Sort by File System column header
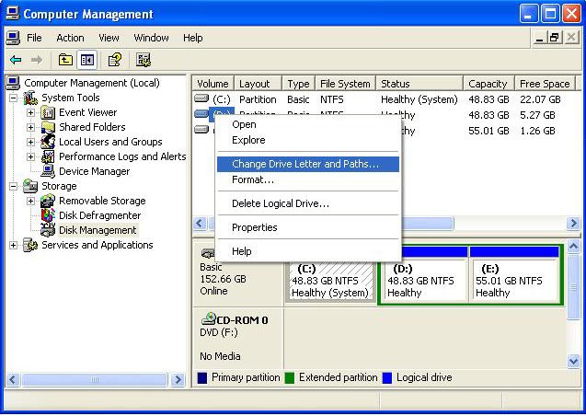 pos(345,84)
